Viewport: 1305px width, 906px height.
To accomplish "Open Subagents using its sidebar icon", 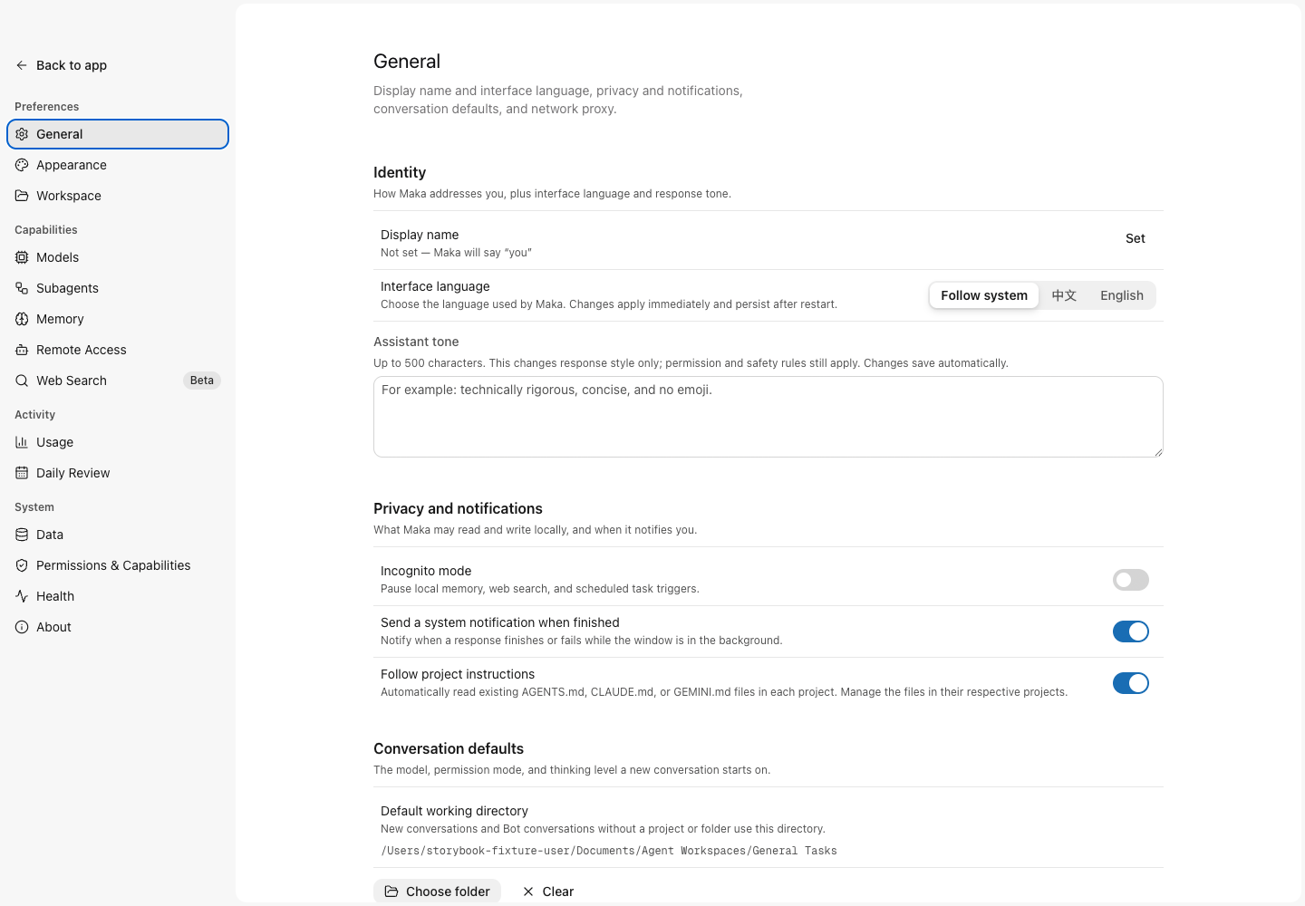I will tap(22, 288).
